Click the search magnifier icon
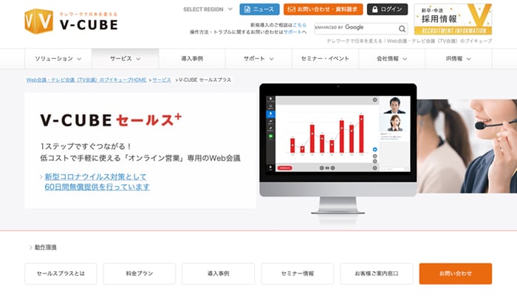Viewport: 517px width, 300px height. coord(402,29)
